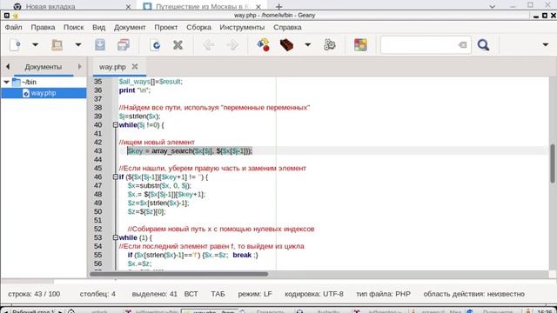This screenshot has width=557, height=313.
Task: Open the Файл menu
Action: coord(14,27)
